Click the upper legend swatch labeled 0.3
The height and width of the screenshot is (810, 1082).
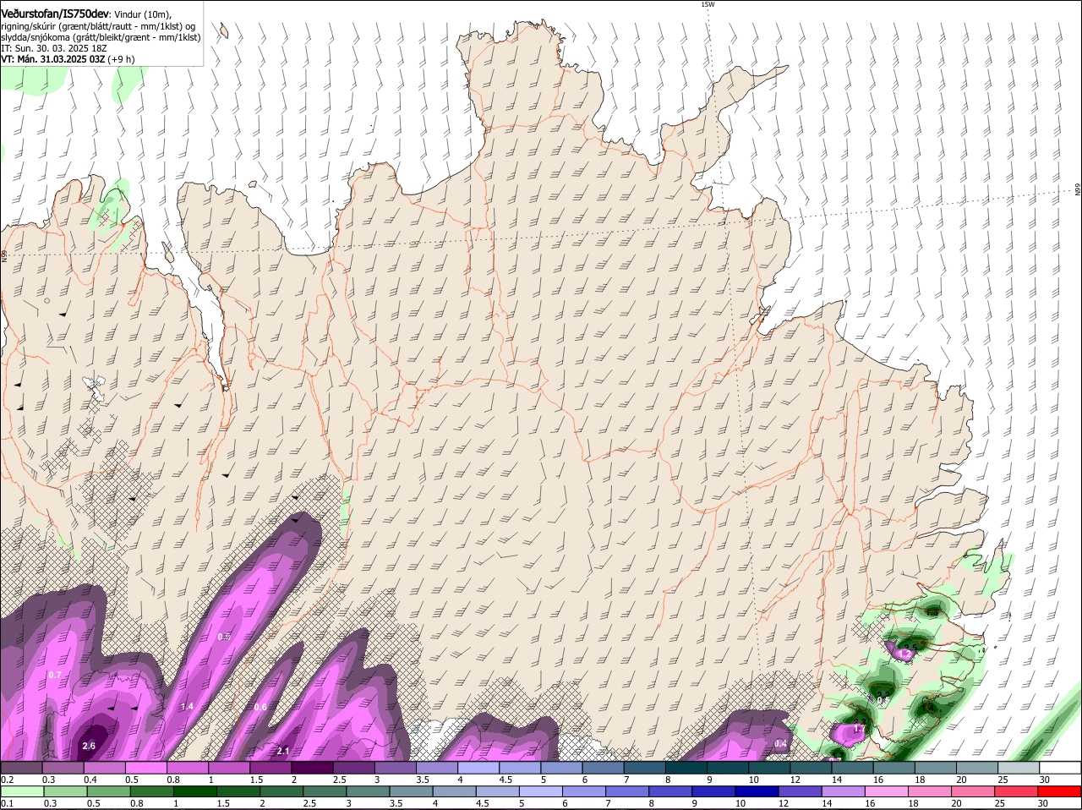coord(63,767)
